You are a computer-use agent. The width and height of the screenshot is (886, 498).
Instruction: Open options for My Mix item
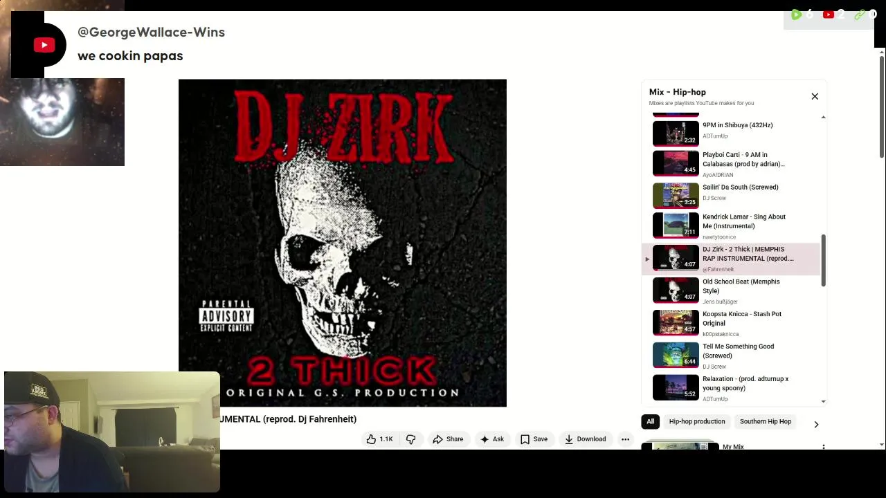[x=823, y=447]
